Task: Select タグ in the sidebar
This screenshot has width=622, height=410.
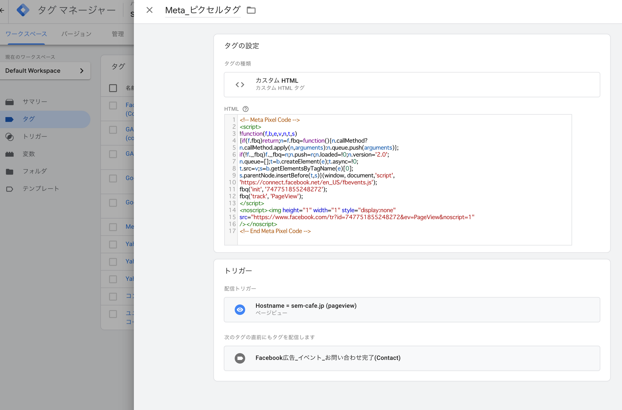Action: 45,119
